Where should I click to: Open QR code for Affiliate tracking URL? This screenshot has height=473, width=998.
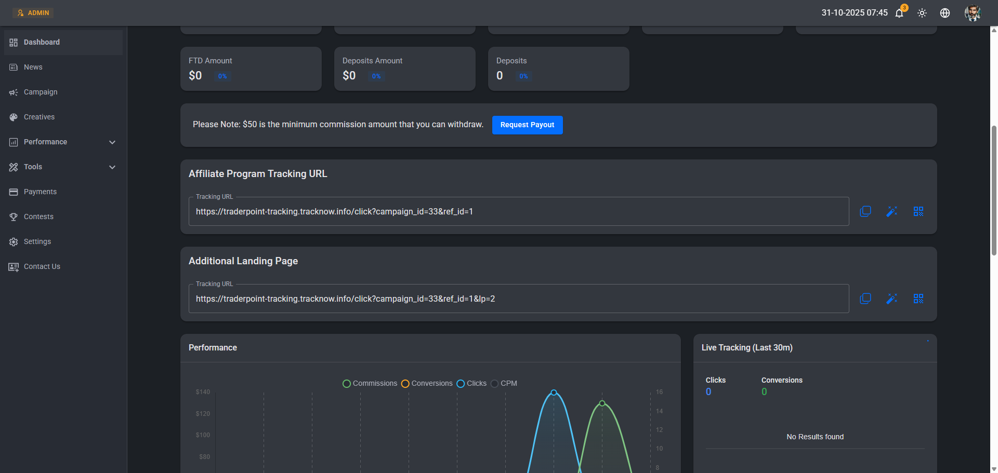[918, 211]
